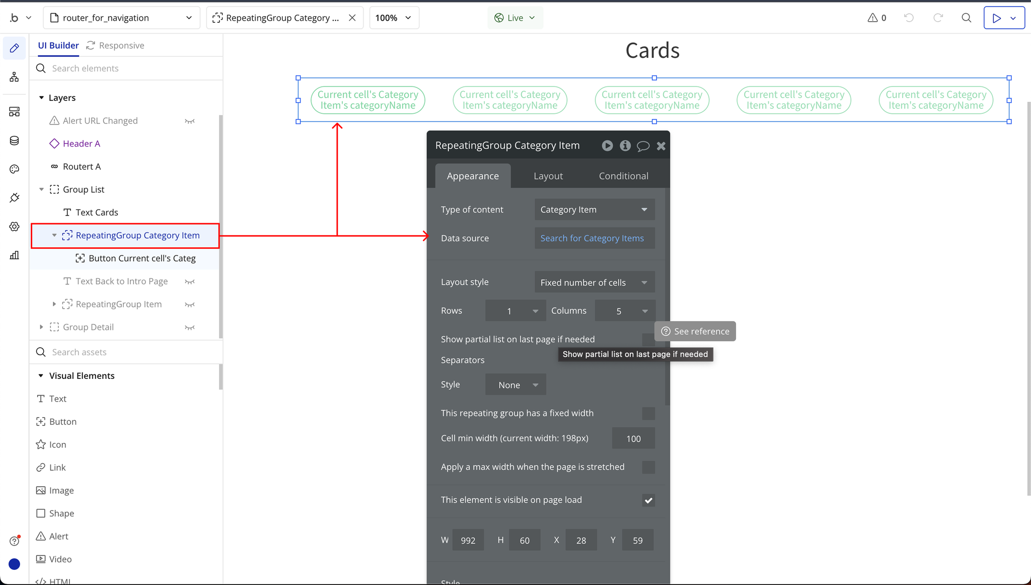Switch to the Conditional tab

pyautogui.click(x=623, y=176)
